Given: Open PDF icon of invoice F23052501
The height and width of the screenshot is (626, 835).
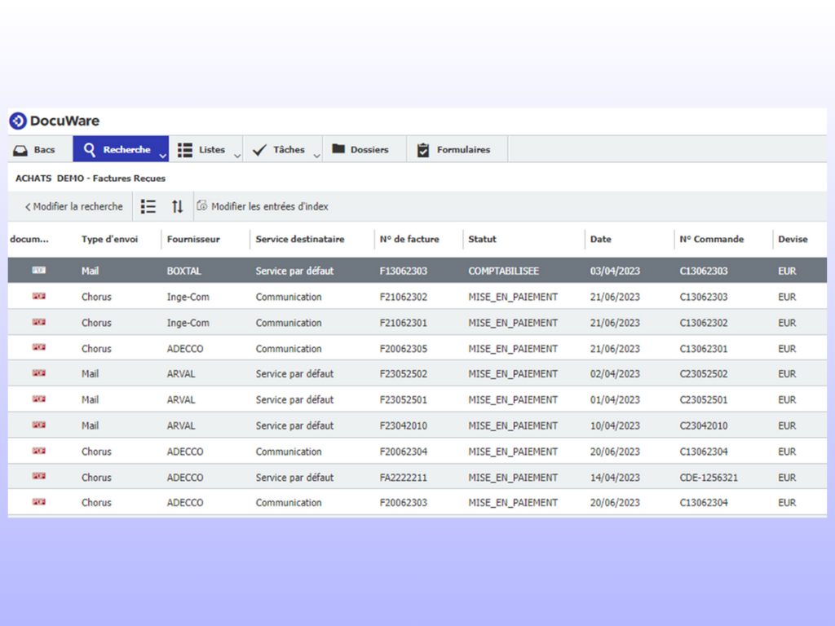Looking at the screenshot, I should click(x=39, y=399).
